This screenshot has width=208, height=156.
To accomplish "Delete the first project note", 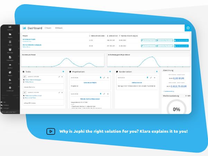I will (x=108, y=77).
